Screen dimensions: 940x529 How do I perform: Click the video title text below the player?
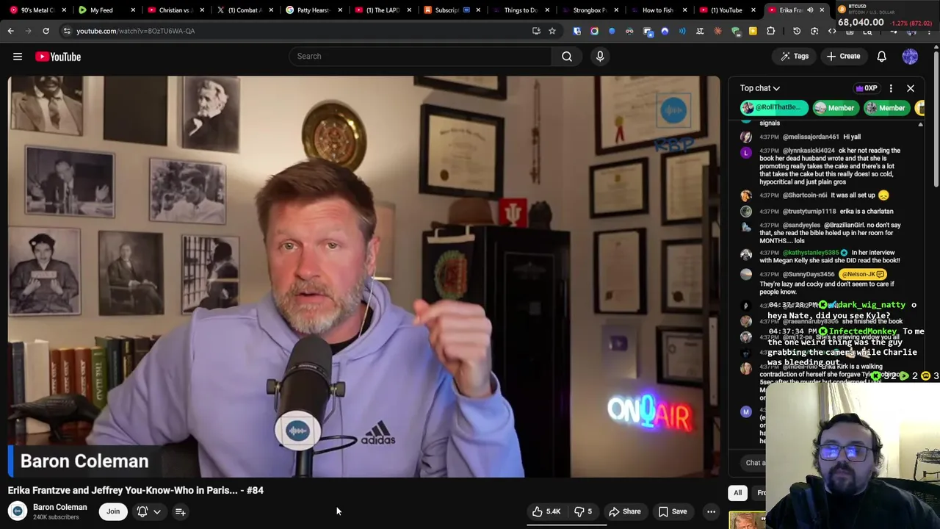click(x=136, y=490)
